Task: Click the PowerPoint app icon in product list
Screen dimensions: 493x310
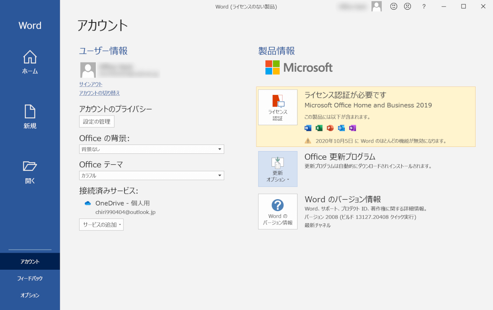Action: click(330, 128)
